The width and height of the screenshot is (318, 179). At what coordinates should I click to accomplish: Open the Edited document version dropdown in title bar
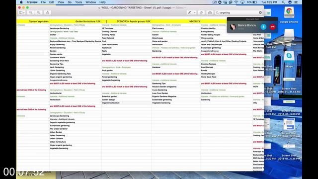[x=180, y=8]
